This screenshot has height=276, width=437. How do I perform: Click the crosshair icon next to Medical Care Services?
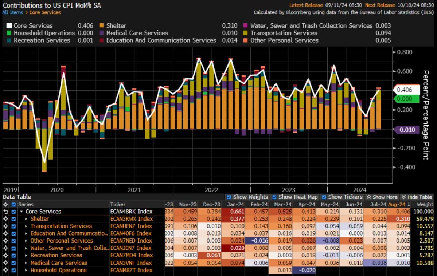point(5,263)
